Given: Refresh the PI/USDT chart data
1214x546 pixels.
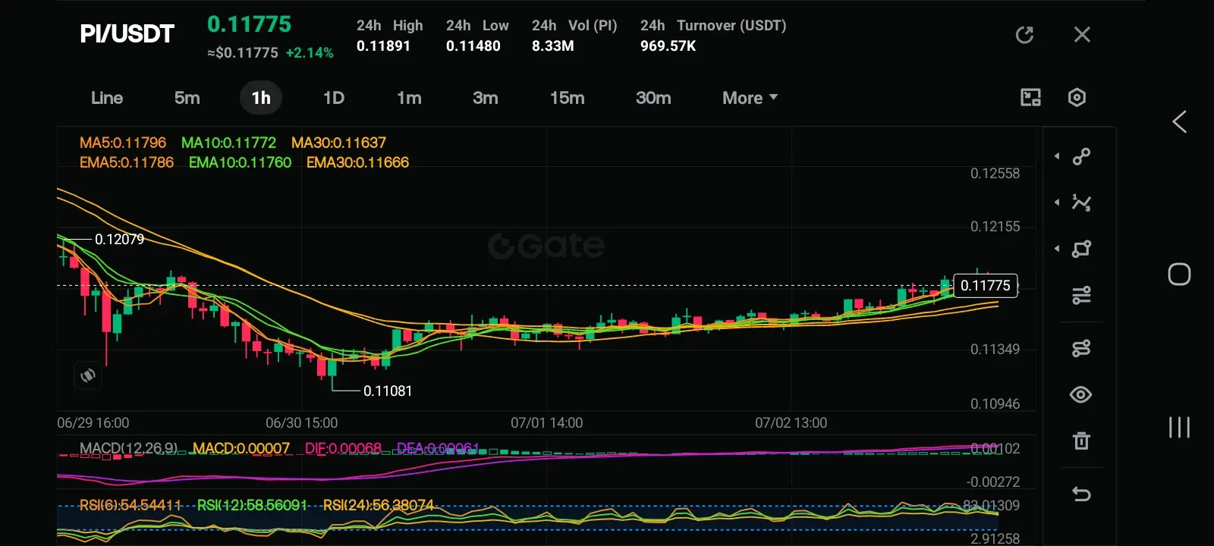Looking at the screenshot, I should pyautogui.click(x=1024, y=35).
